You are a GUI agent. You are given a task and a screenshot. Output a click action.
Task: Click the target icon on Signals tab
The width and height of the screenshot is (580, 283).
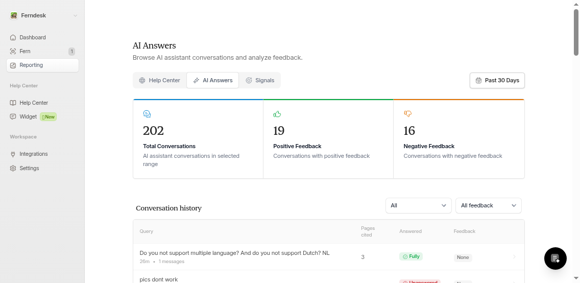pos(249,80)
